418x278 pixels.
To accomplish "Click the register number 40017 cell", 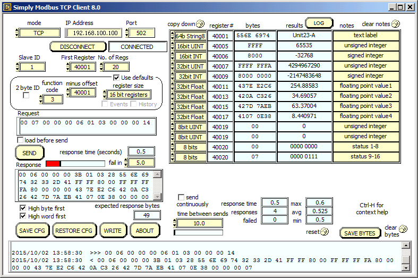I will 220,117.
